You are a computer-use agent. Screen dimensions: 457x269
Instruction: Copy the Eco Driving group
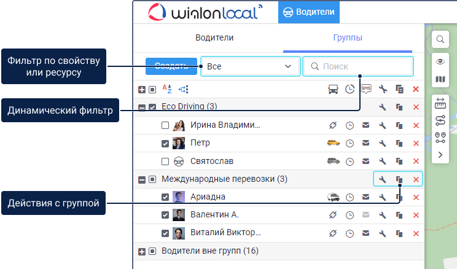click(399, 107)
